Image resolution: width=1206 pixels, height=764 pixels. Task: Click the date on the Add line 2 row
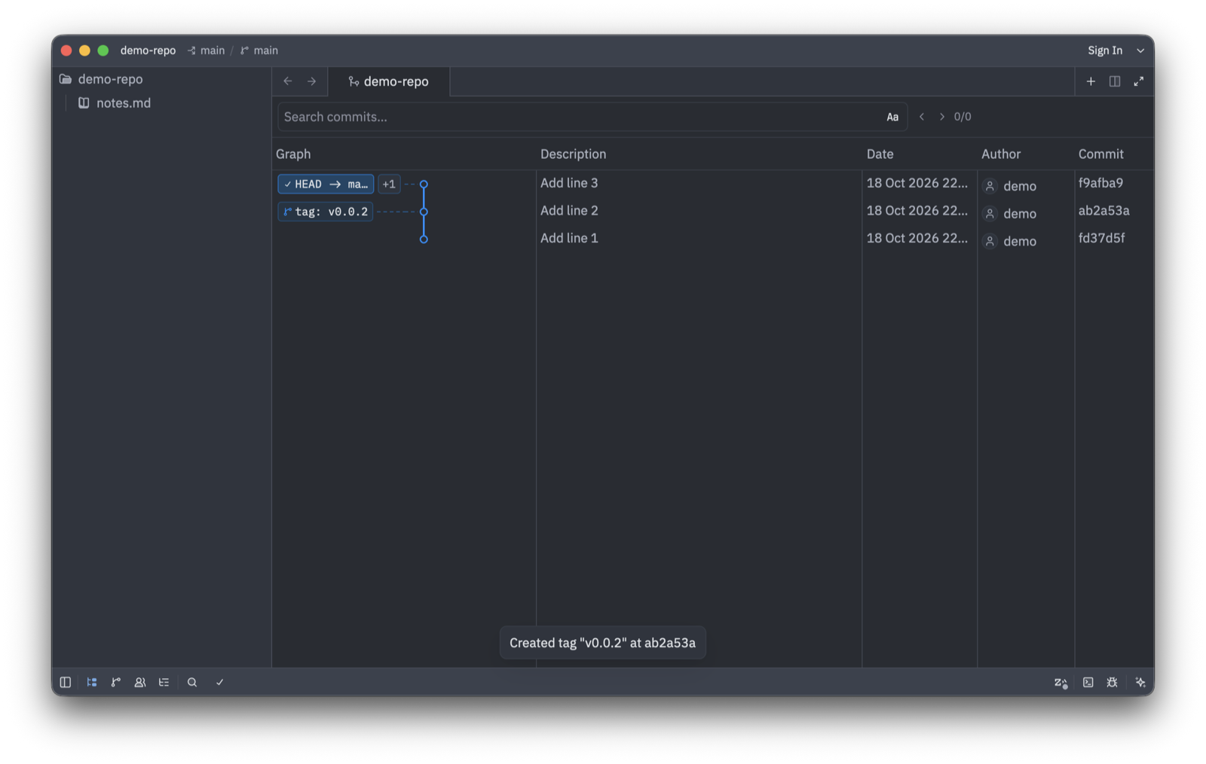(x=917, y=210)
